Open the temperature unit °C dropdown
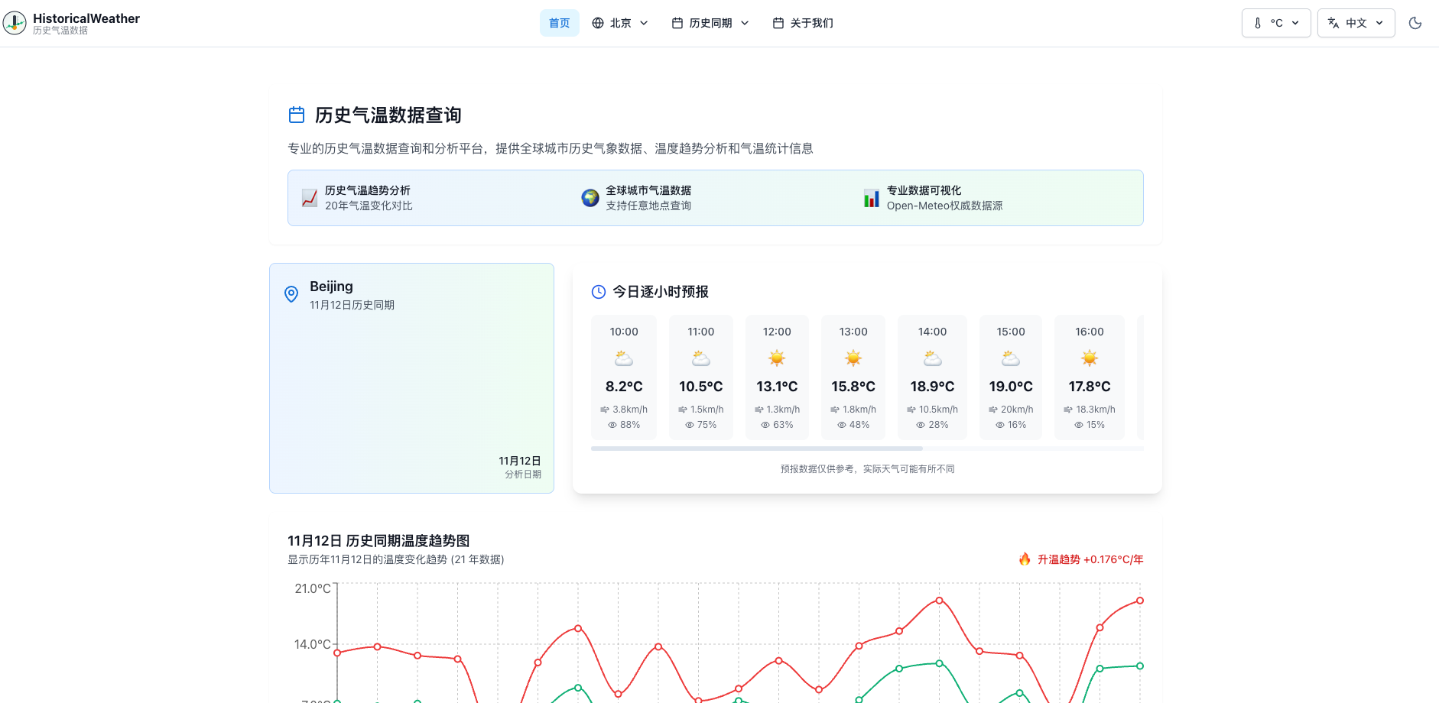This screenshot has width=1439, height=703. [x=1275, y=22]
